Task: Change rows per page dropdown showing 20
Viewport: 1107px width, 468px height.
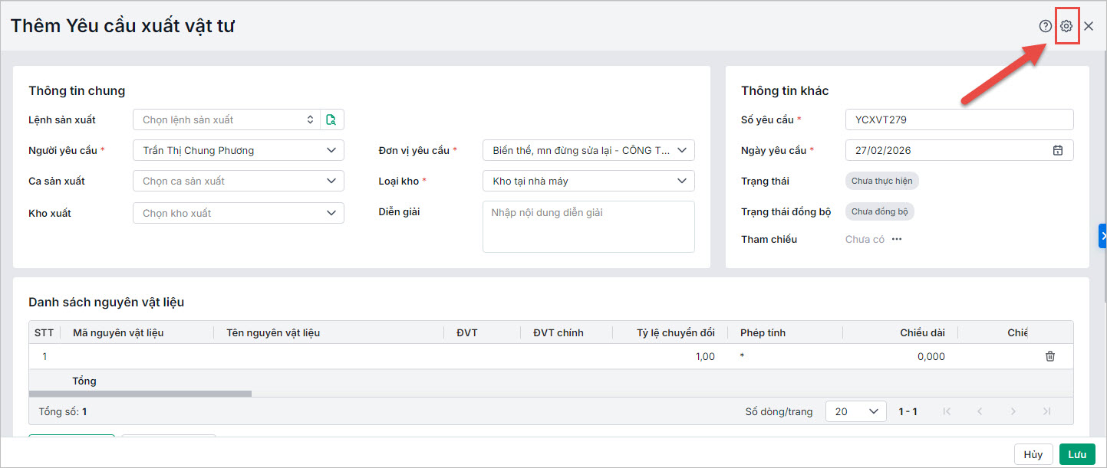Action: click(x=855, y=411)
